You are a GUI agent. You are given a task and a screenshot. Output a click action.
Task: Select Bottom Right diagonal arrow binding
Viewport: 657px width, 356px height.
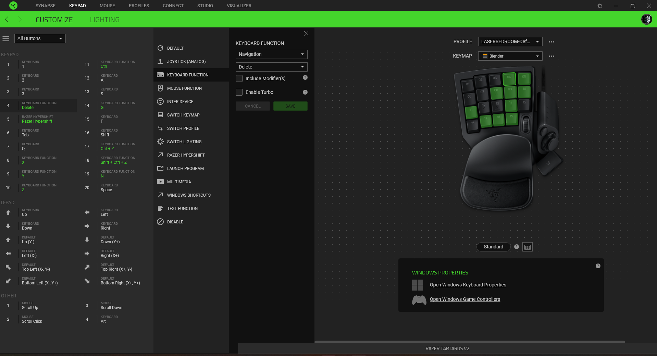pos(87,281)
